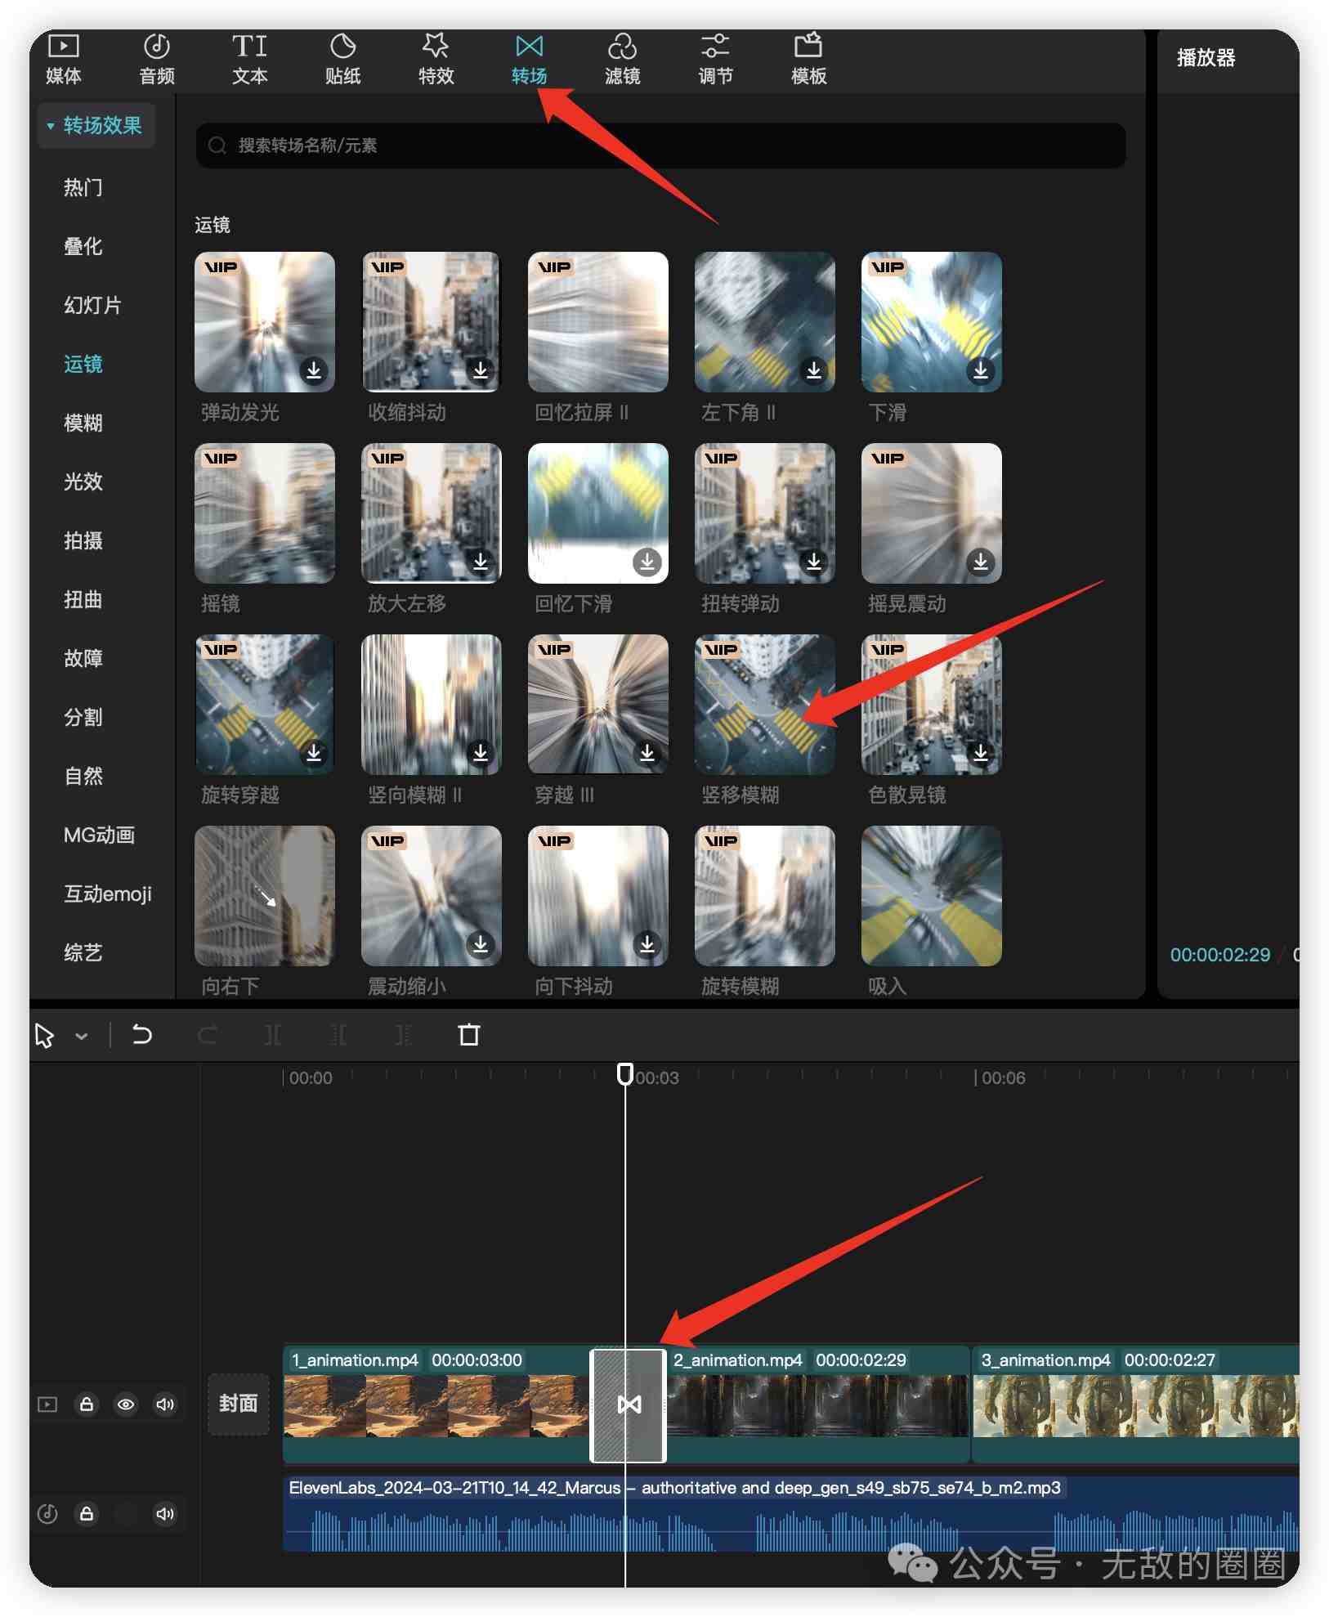This screenshot has height=1617, width=1329.
Task: Select the 贴纸 sticker tool
Action: [x=342, y=59]
